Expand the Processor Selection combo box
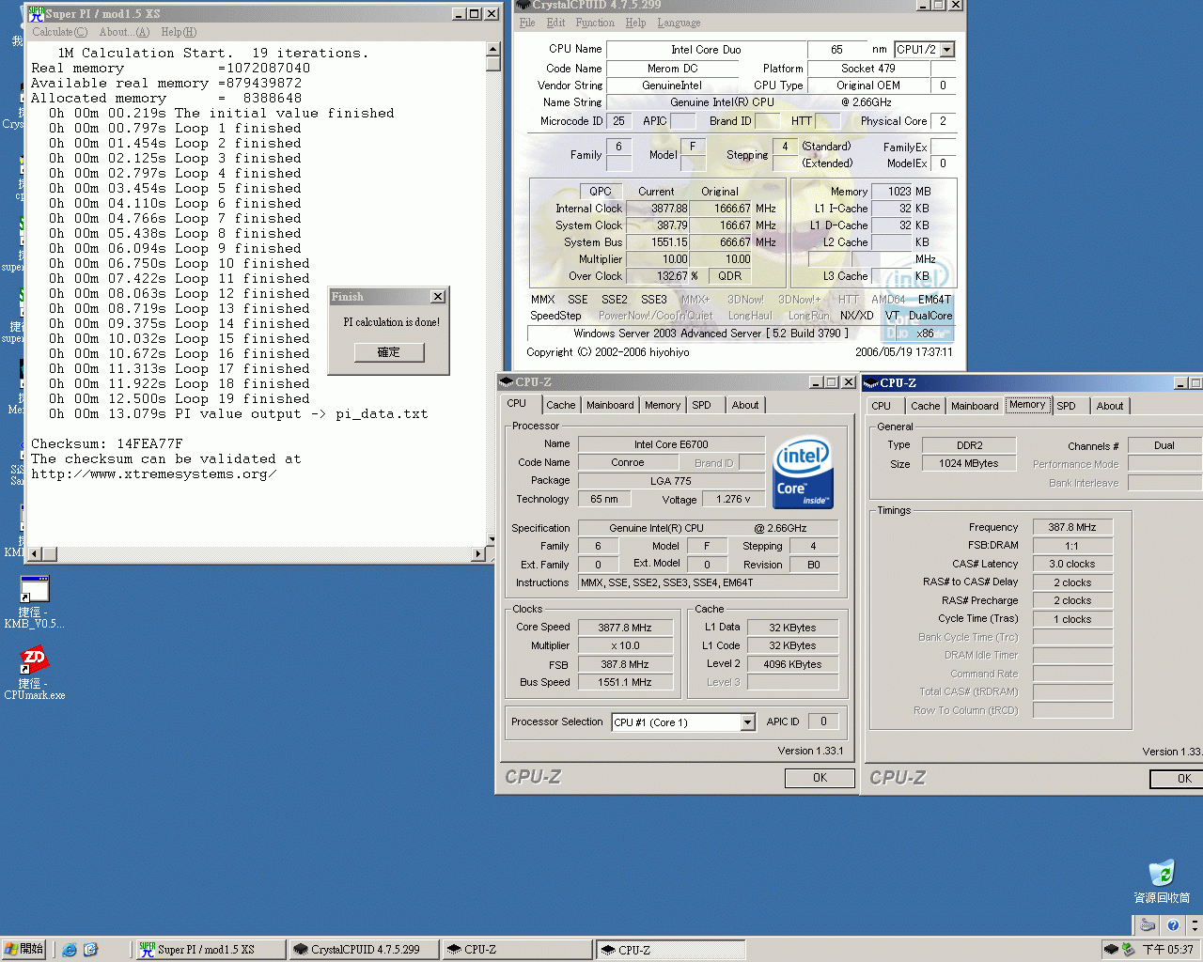Image resolution: width=1203 pixels, height=962 pixels. pos(748,722)
